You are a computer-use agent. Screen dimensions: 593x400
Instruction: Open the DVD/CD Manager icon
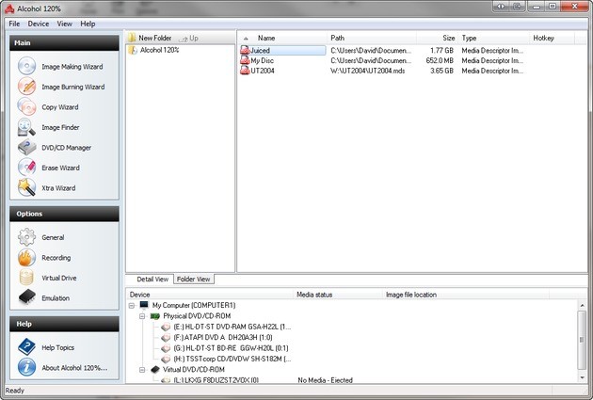coord(26,148)
